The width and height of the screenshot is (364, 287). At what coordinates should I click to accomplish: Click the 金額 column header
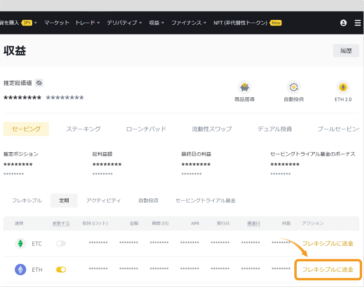(134, 223)
